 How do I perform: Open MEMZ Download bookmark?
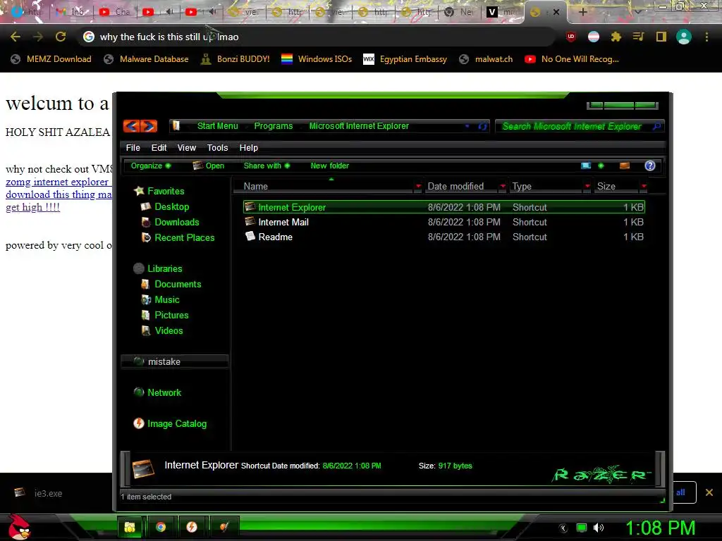pos(51,59)
